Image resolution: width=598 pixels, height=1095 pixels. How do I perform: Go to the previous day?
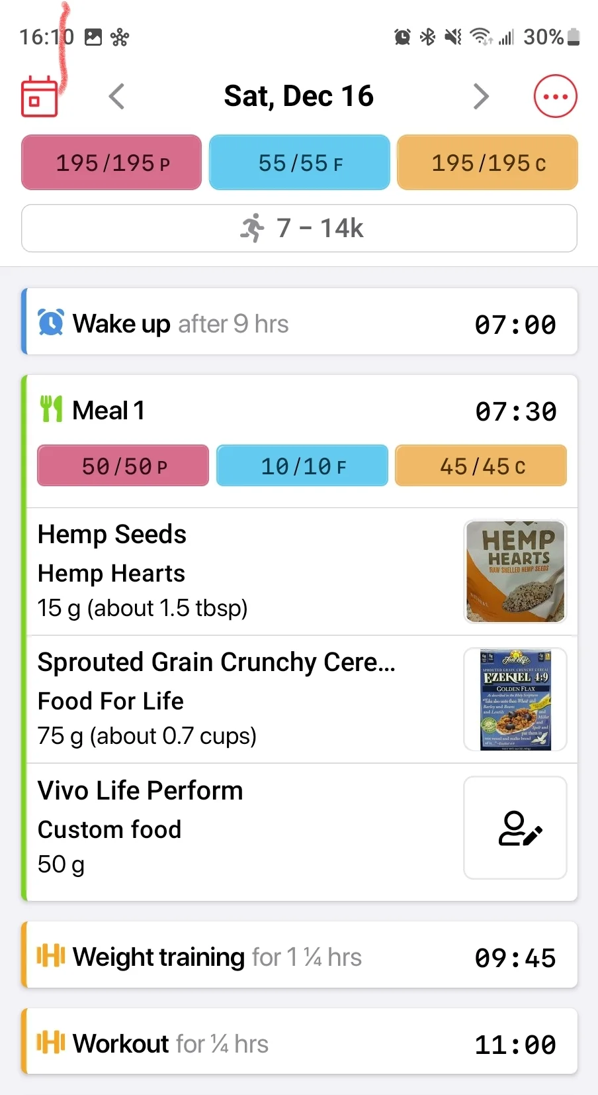pyautogui.click(x=117, y=97)
